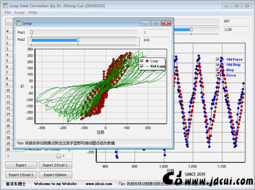Click the Old Force legend label
The height and width of the screenshot is (190, 255).
click(x=234, y=60)
